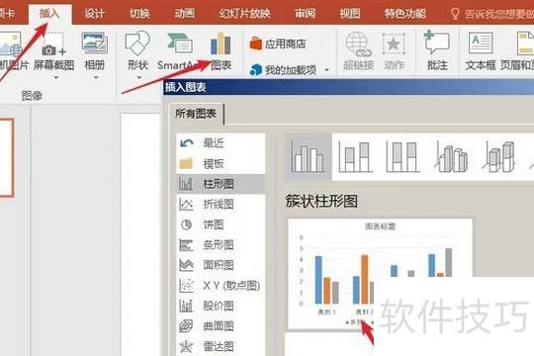This screenshot has width=534, height=356.
Task: Select Recent (最近) chart category
Action: pos(221,143)
